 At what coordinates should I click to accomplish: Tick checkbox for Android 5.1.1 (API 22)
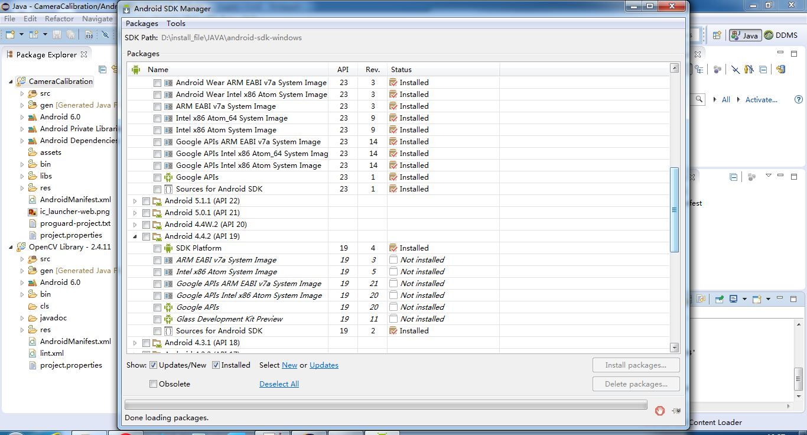click(146, 201)
